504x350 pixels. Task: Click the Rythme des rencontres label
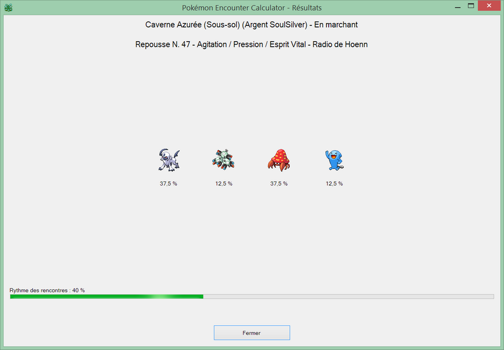click(47, 290)
